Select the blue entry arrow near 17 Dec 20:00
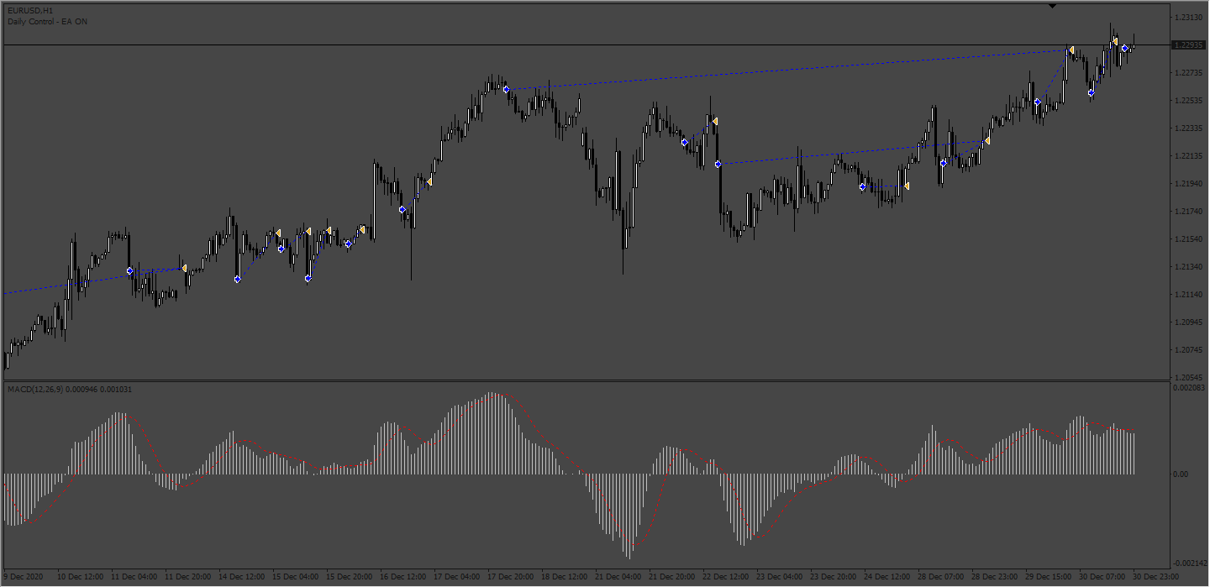This screenshot has height=587, width=1210. point(506,89)
